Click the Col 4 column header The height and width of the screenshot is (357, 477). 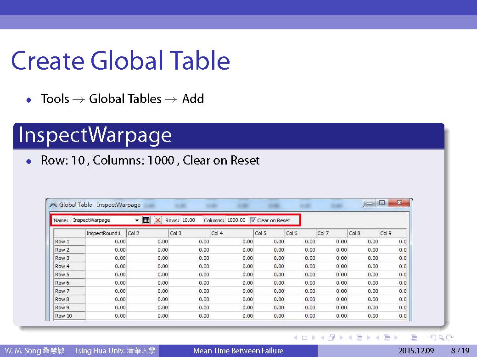tap(231, 233)
